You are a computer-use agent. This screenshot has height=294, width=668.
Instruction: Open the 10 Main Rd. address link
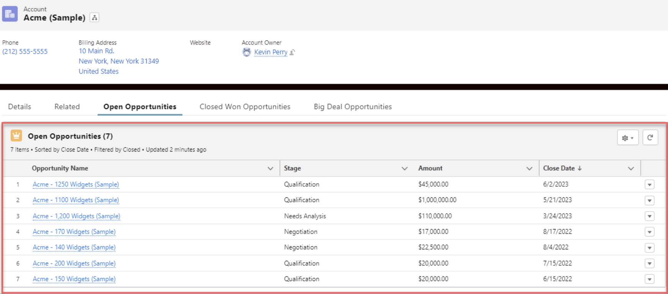click(x=97, y=51)
